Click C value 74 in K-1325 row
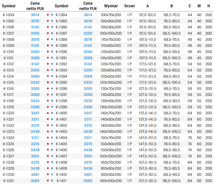Image resolution: width=214 pixels, height=184 pixels. pos(190,144)
